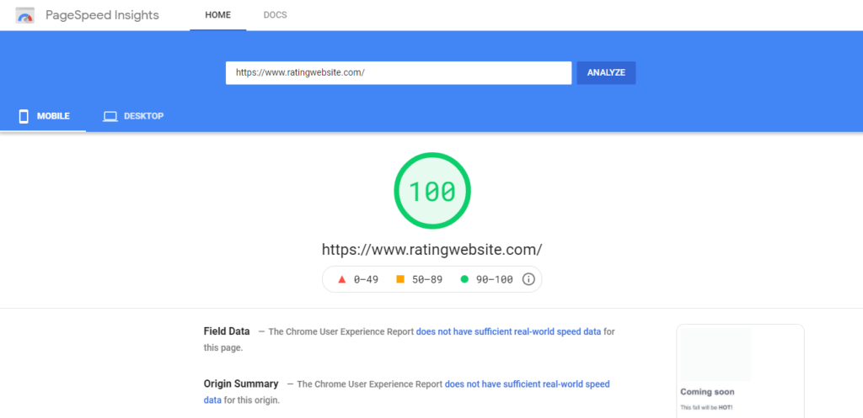Click the analyzed URL text below the score
Viewport: 863px width, 418px height.
tap(432, 249)
